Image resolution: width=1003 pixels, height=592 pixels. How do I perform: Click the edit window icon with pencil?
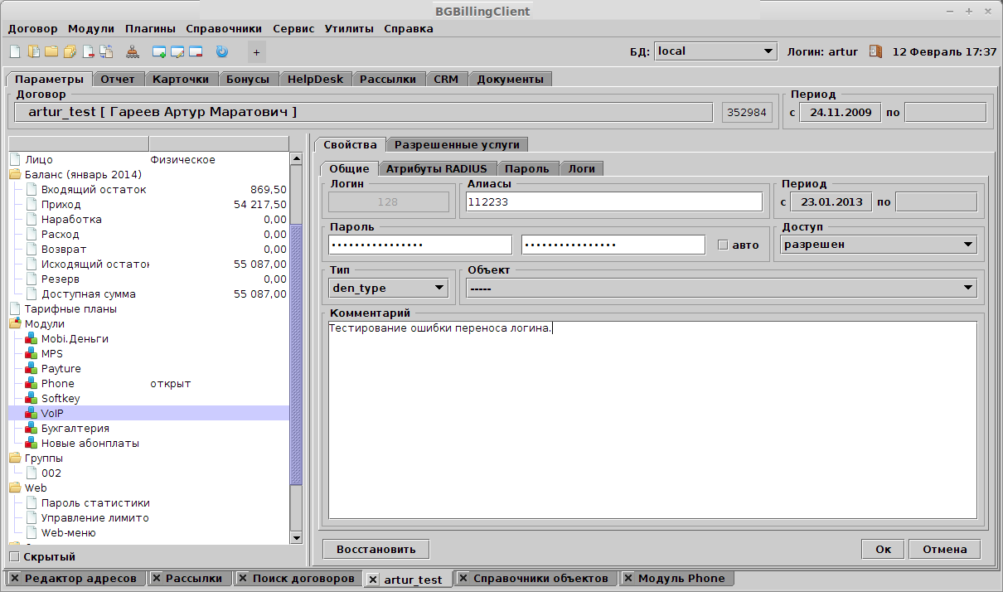pyautogui.click(x=176, y=51)
